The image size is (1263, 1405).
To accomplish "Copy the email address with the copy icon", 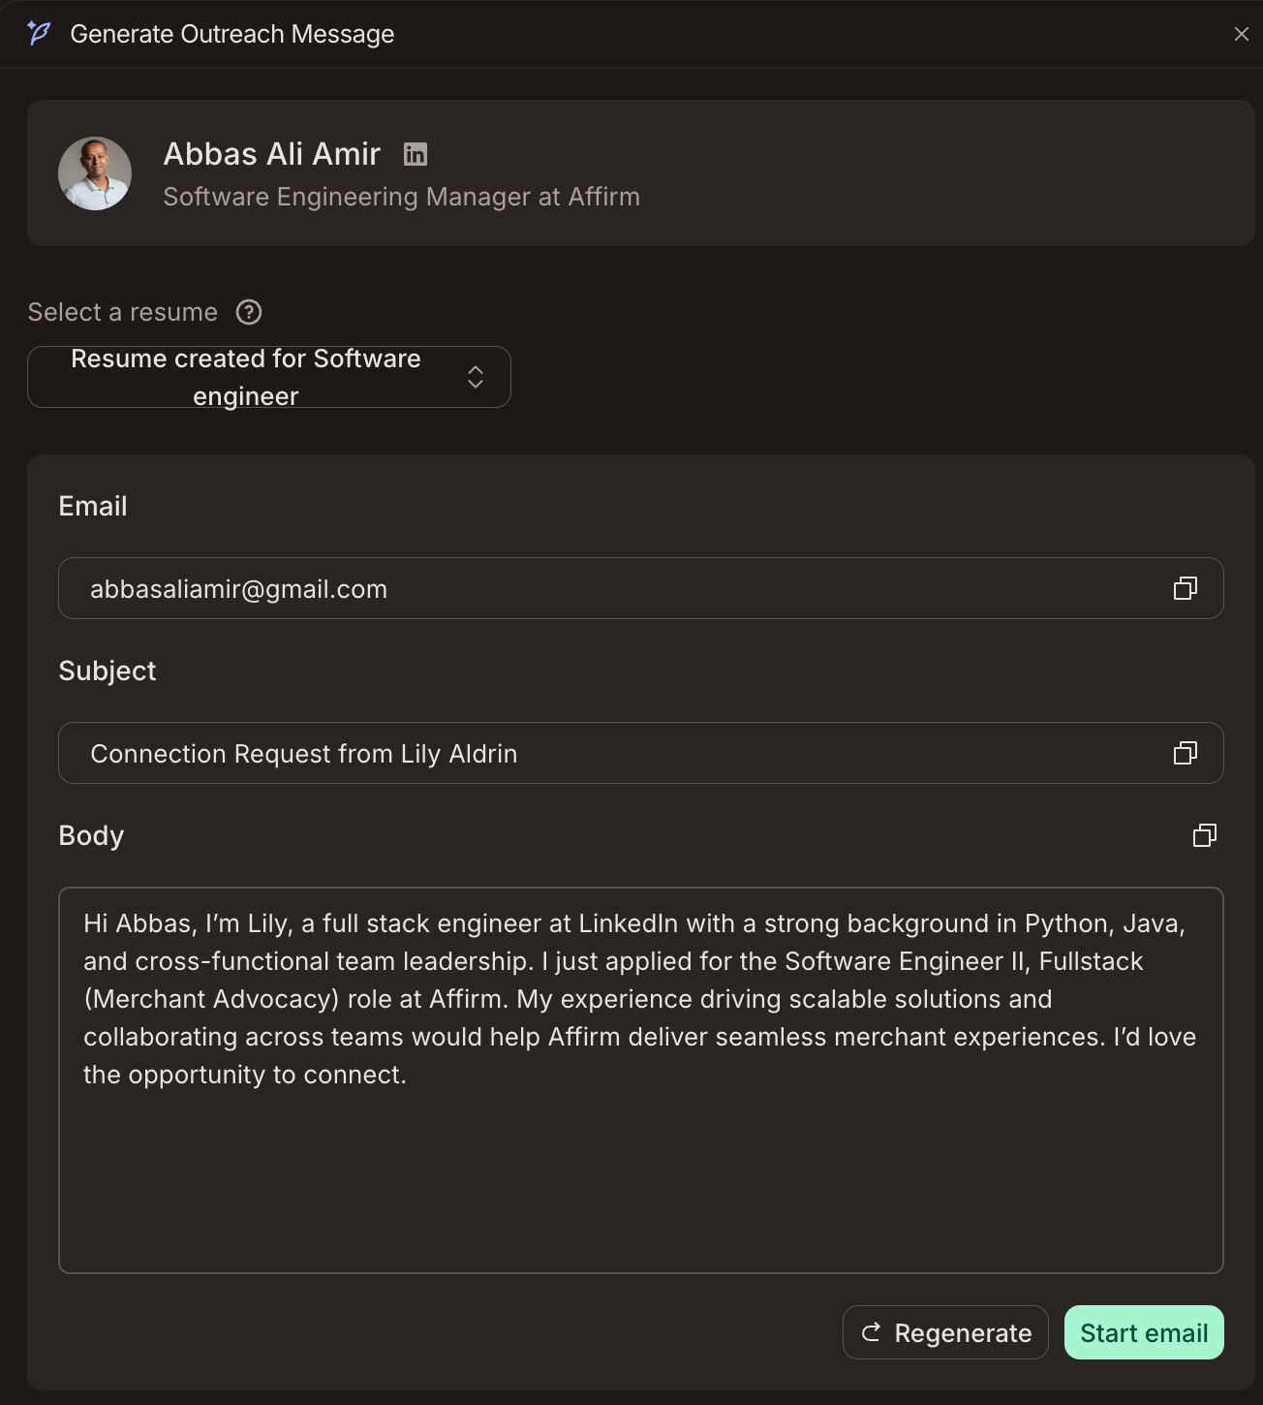I will pyautogui.click(x=1185, y=588).
